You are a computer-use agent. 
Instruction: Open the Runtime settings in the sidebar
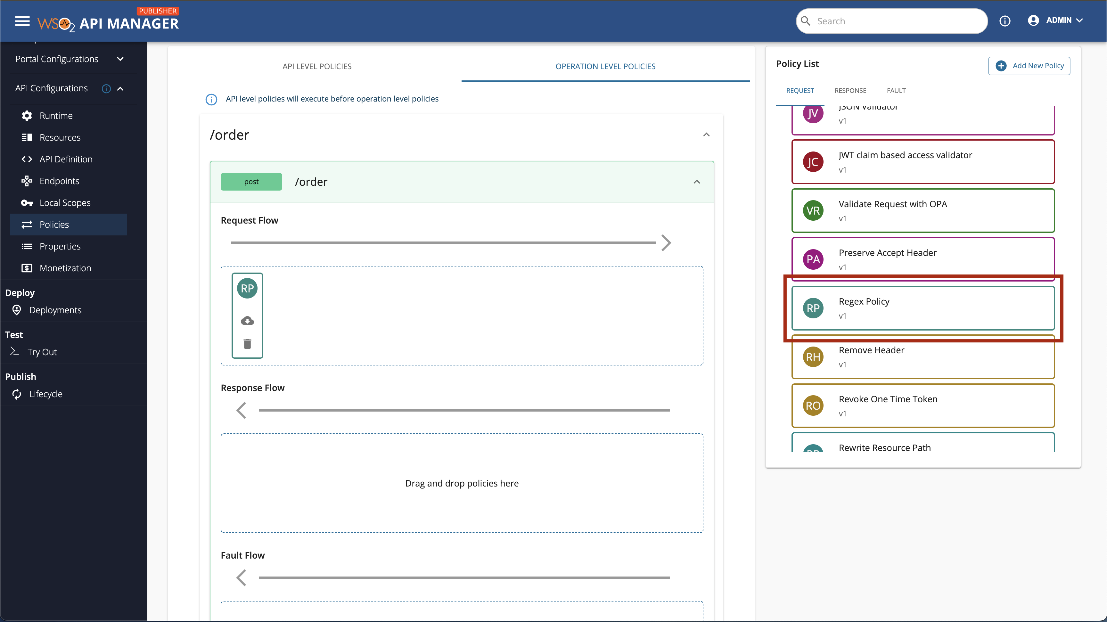(27, 116)
